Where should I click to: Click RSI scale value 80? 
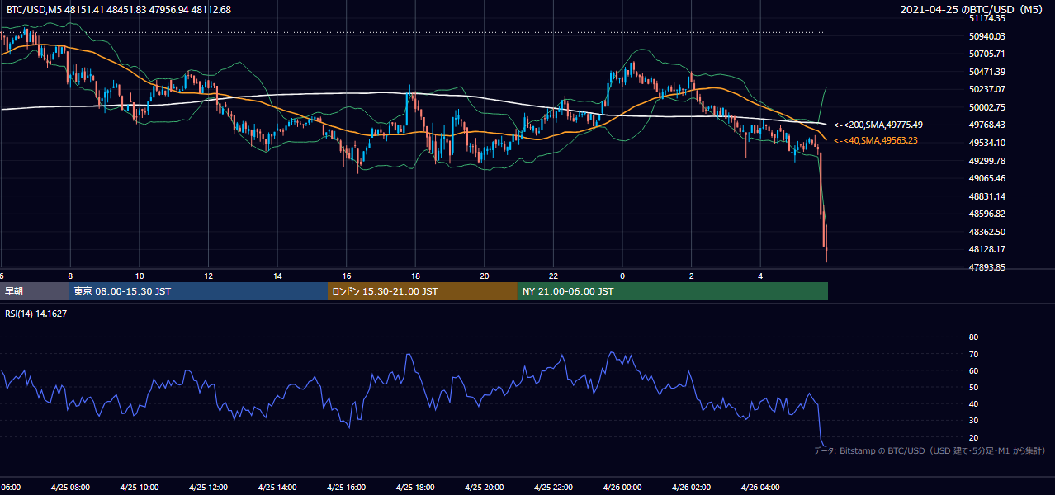[973, 337]
